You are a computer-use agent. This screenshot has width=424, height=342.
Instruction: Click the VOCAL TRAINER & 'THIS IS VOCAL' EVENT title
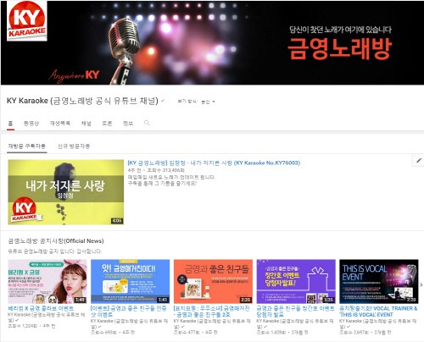click(378, 312)
